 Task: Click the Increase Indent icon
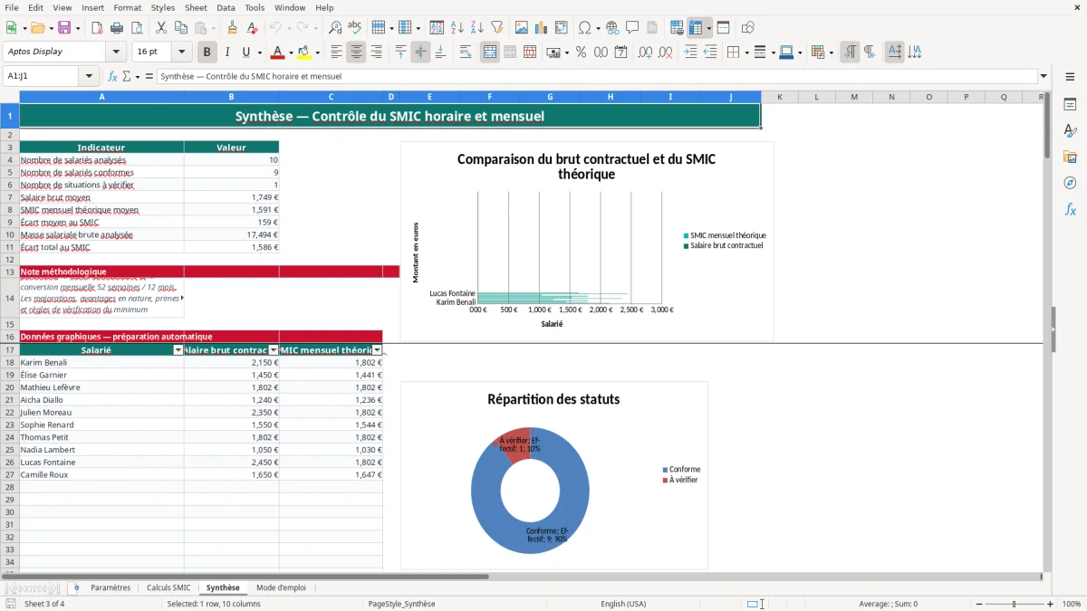click(x=690, y=53)
